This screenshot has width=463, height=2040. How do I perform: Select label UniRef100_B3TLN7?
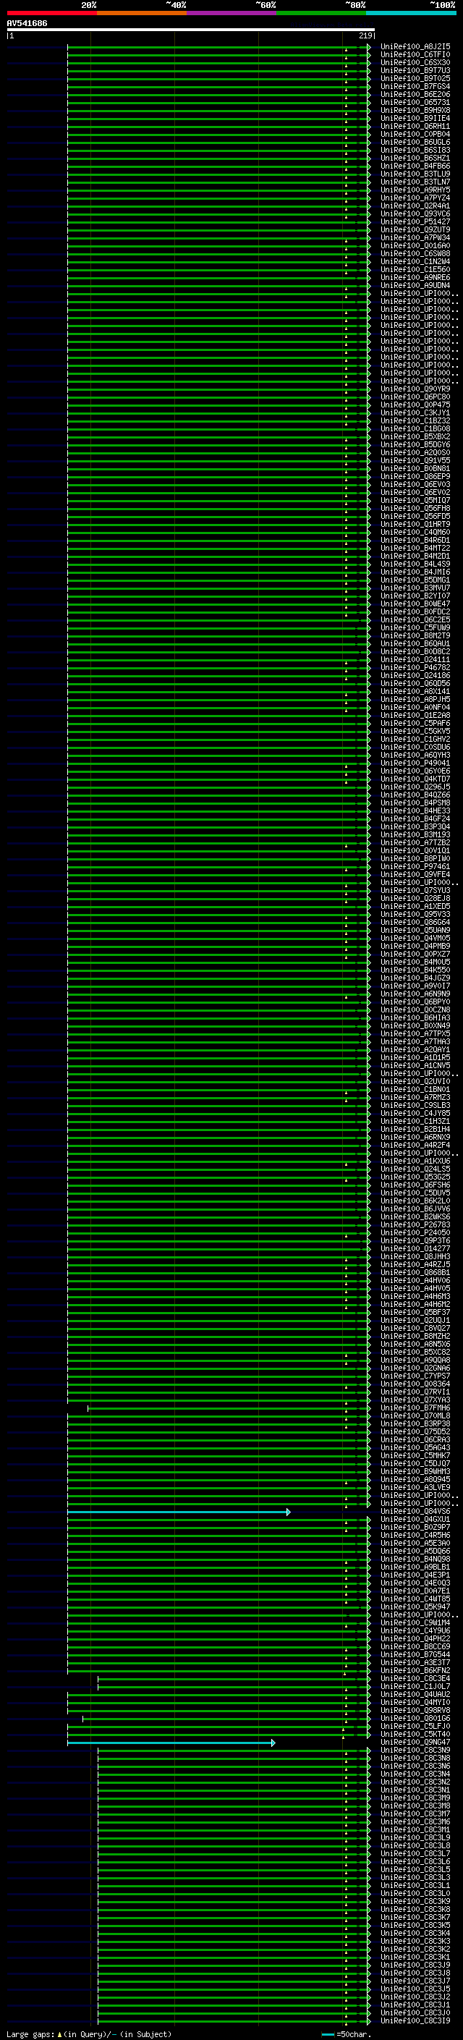coord(415,182)
